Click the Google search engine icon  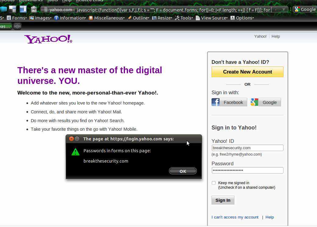point(297,9)
